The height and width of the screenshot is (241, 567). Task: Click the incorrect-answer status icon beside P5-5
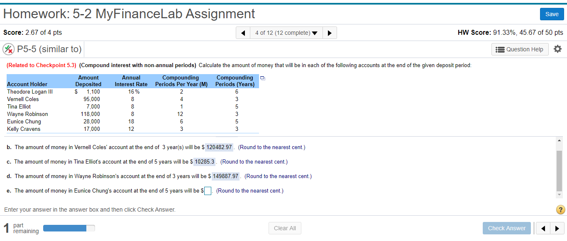coord(8,49)
